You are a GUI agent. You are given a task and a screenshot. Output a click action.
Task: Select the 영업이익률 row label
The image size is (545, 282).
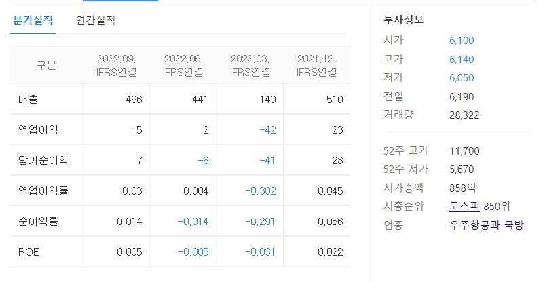43,191
